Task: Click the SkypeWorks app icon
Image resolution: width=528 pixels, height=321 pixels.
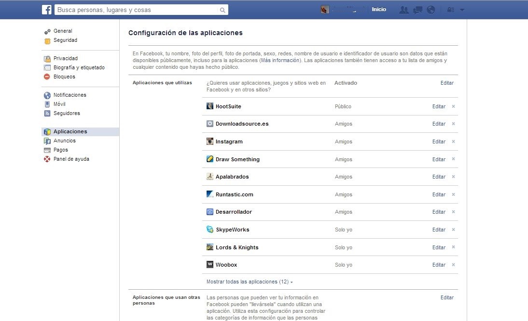Action: pyautogui.click(x=210, y=230)
